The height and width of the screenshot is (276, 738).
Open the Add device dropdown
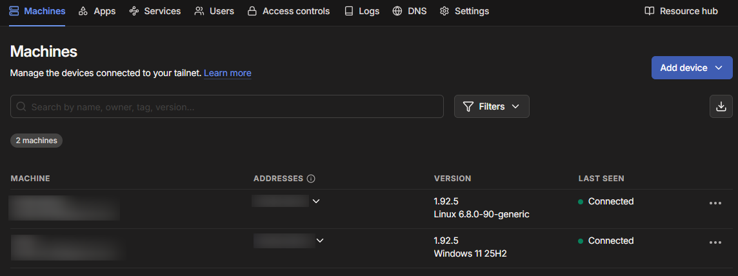coord(692,68)
